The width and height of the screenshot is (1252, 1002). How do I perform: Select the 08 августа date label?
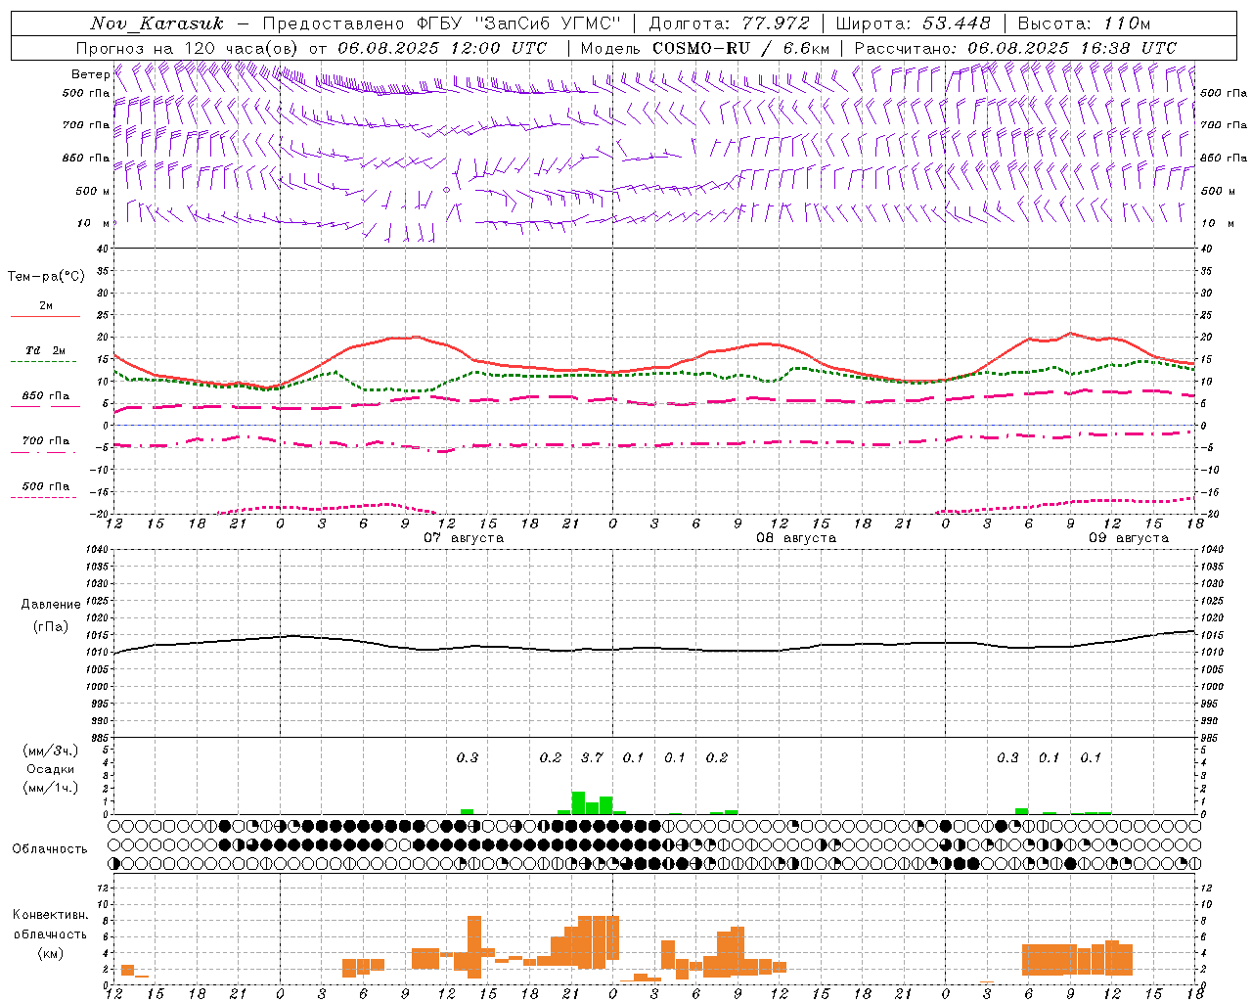click(x=796, y=538)
